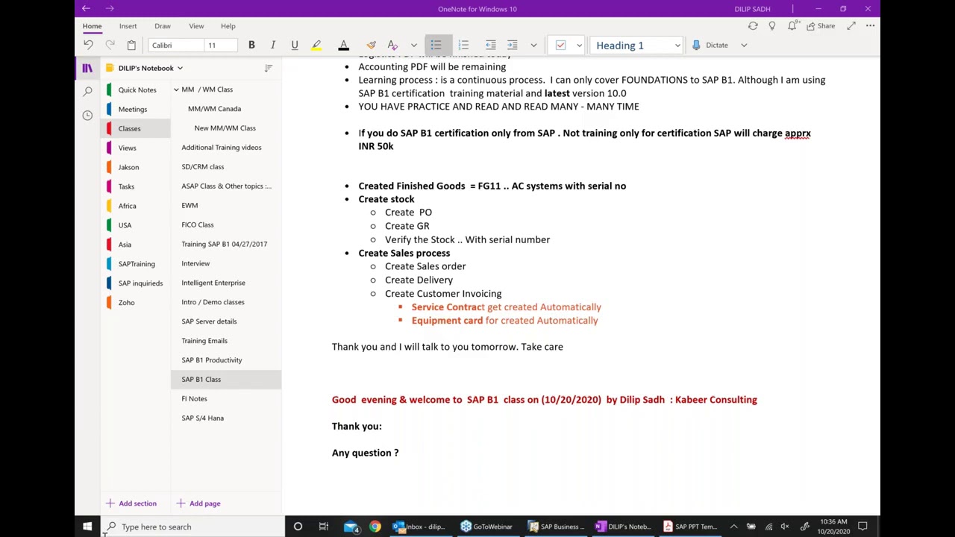The image size is (955, 537).
Task: Open Task View in the taskbar
Action: click(323, 527)
